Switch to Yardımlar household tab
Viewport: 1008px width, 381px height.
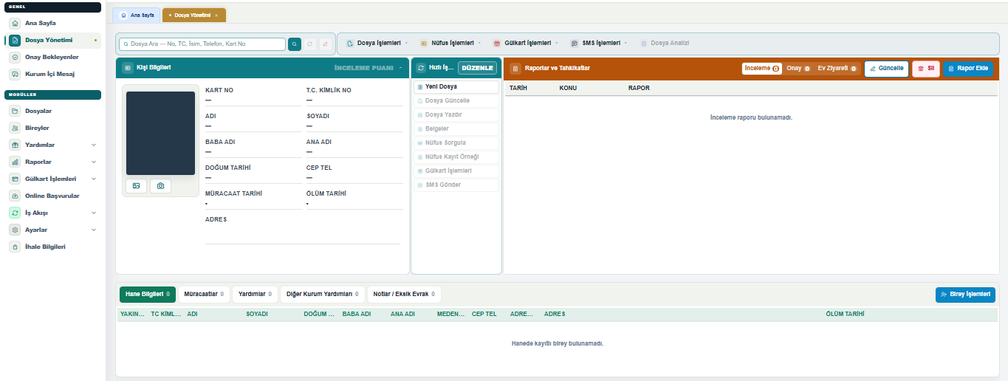[x=255, y=295]
